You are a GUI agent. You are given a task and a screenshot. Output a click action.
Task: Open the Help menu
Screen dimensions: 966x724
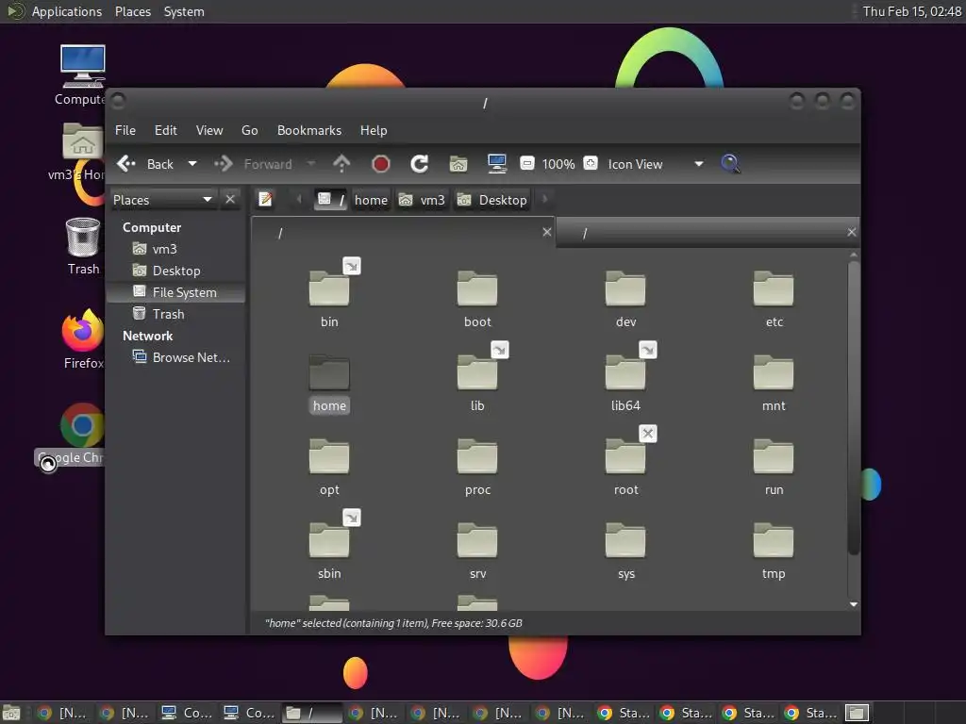374,130
